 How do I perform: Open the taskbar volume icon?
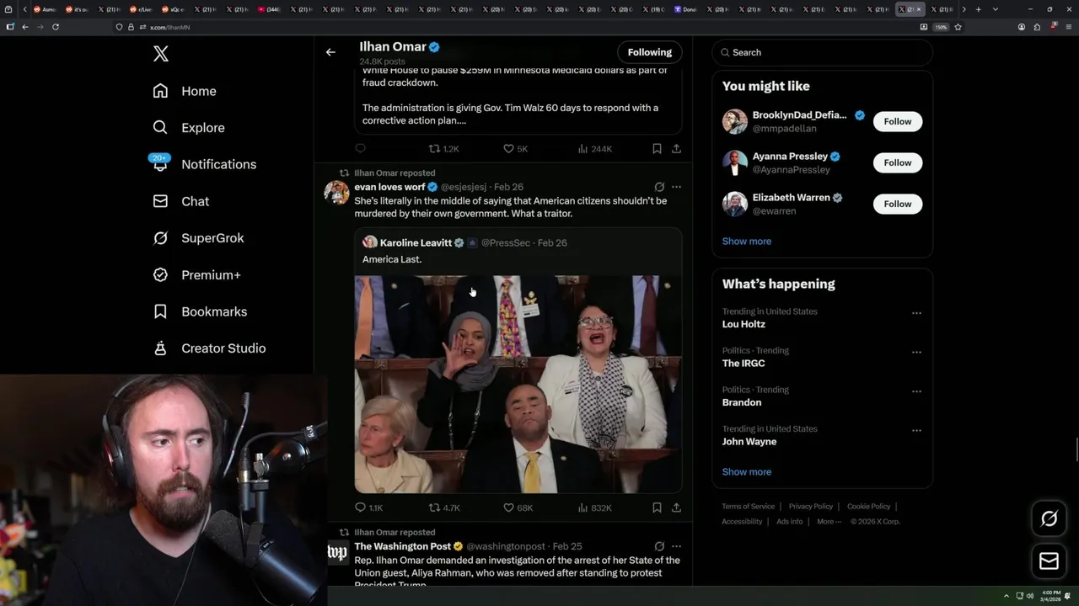(1030, 596)
